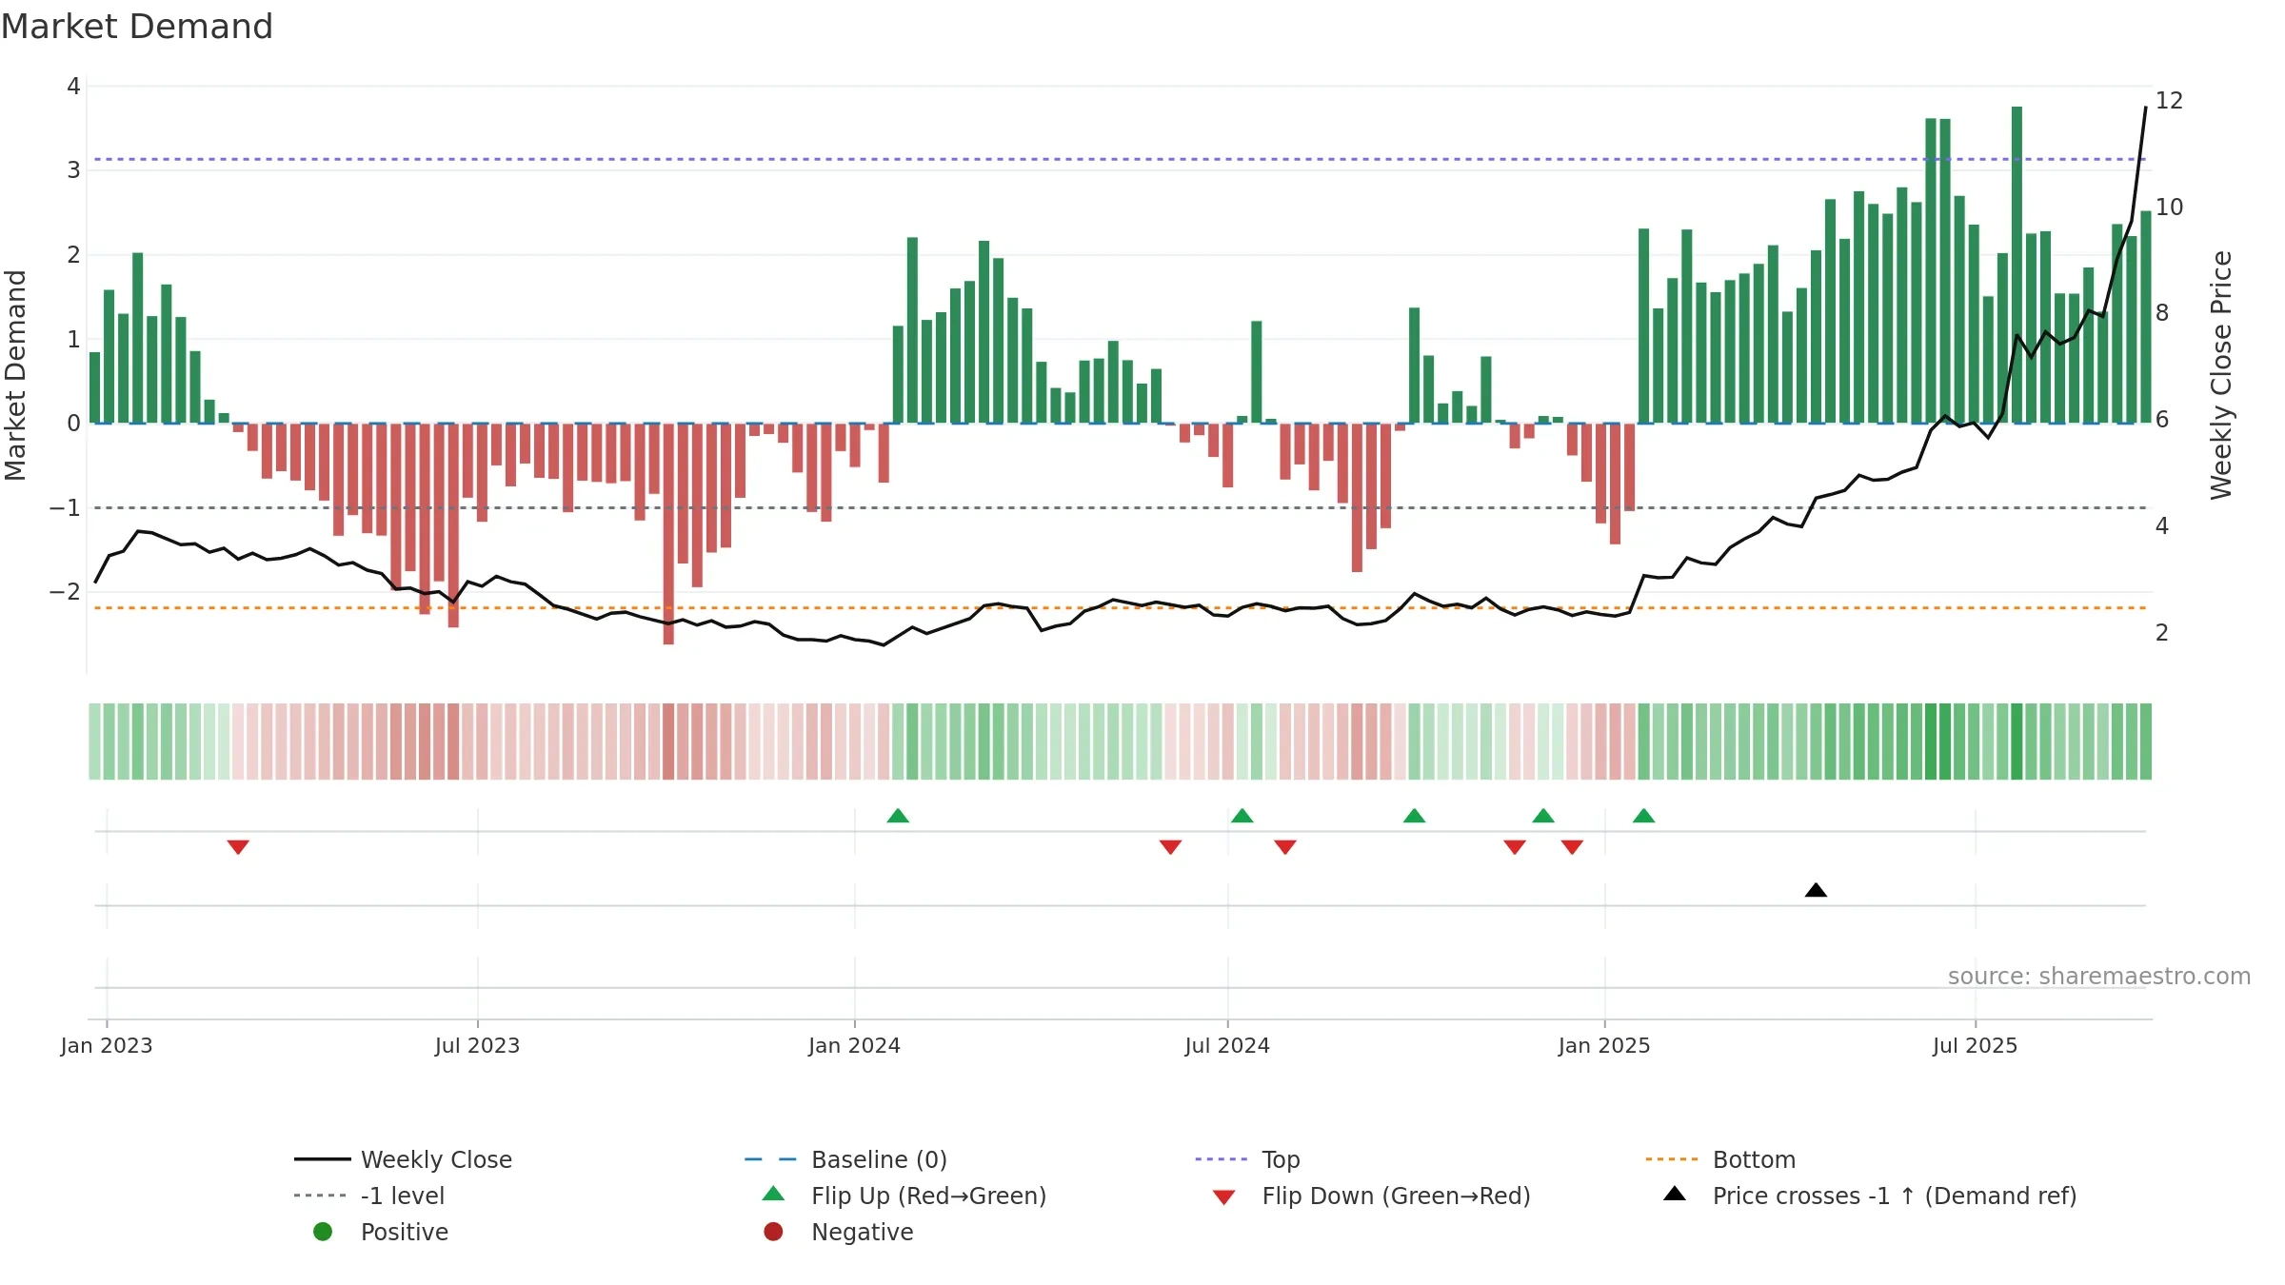Image resolution: width=2285 pixels, height=1285 pixels.
Task: Click the Jul 2025 x-axis label
Action: tap(1975, 1045)
